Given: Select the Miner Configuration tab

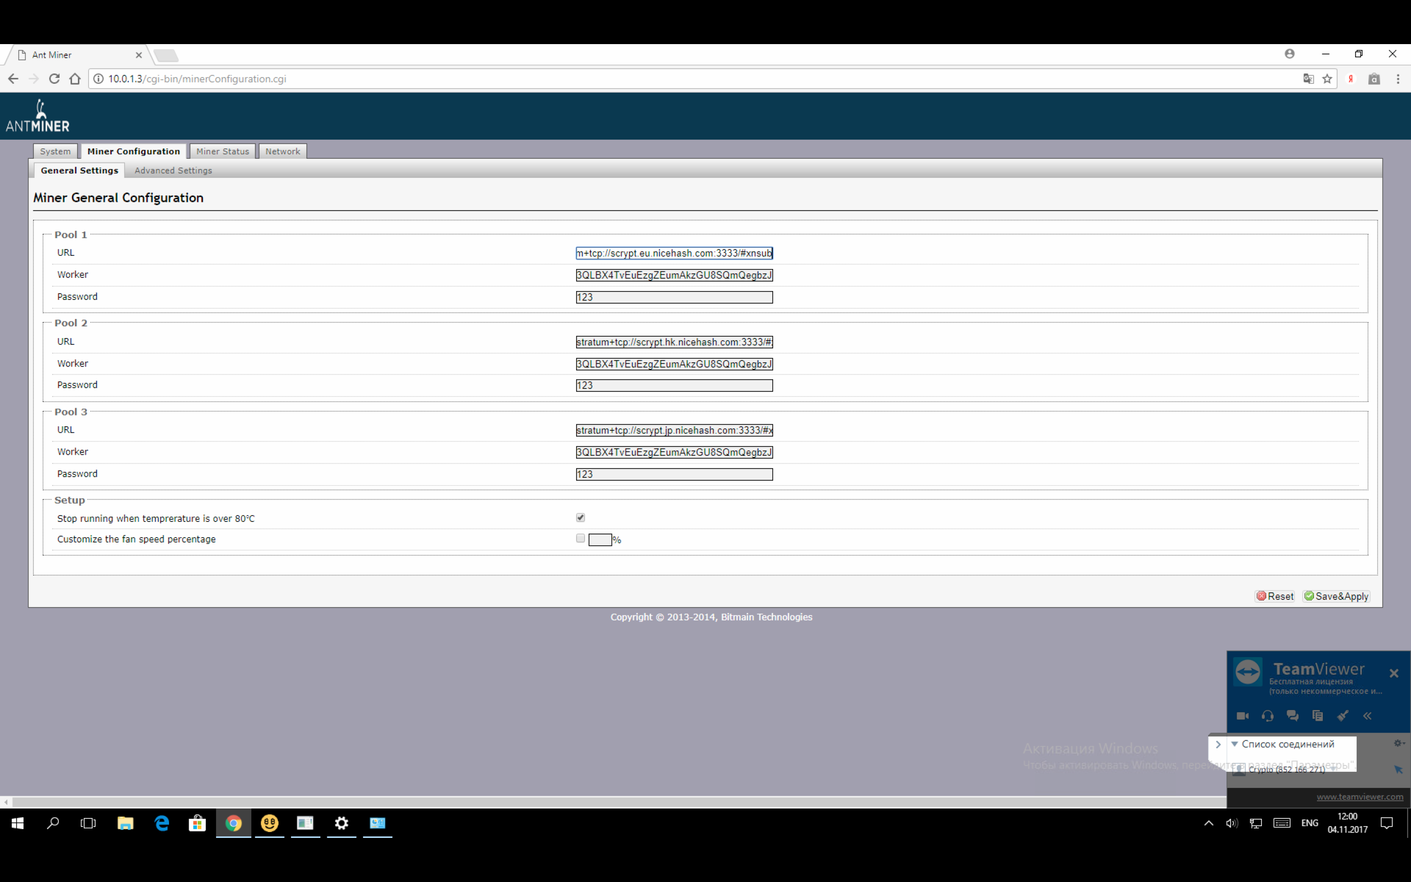Looking at the screenshot, I should tap(133, 150).
